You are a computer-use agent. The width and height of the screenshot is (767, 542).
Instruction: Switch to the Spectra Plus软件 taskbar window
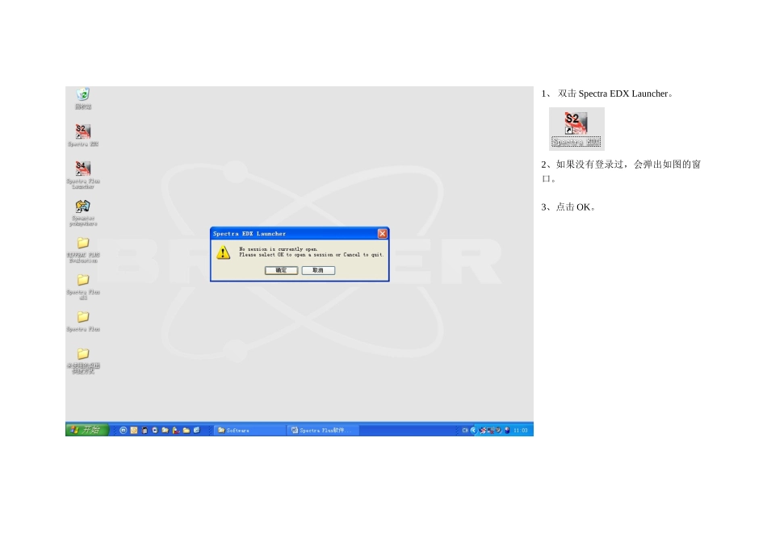(x=323, y=430)
